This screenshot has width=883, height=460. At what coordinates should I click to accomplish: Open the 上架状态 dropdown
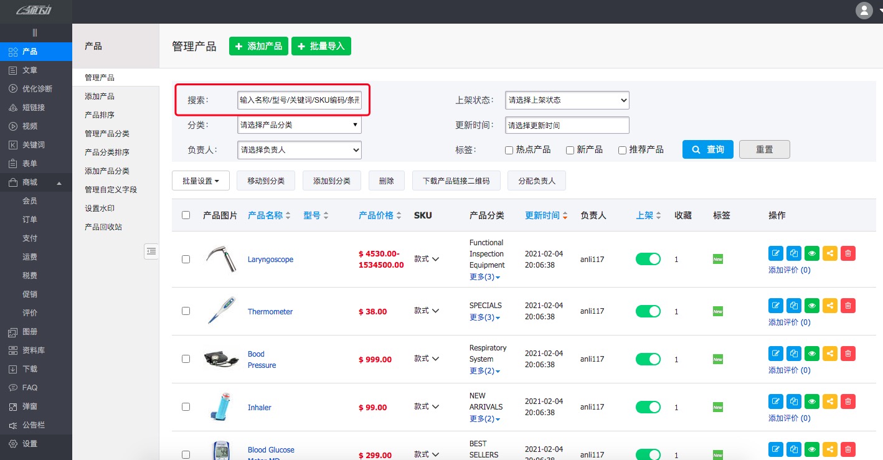tap(567, 100)
